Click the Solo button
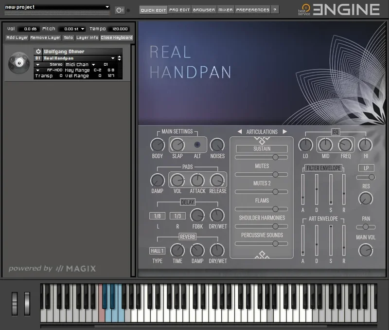389x330 pixels. tap(68, 37)
